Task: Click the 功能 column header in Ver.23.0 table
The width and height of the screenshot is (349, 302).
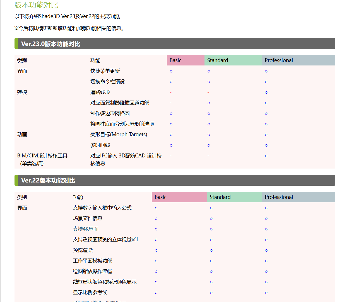Action: click(95, 60)
